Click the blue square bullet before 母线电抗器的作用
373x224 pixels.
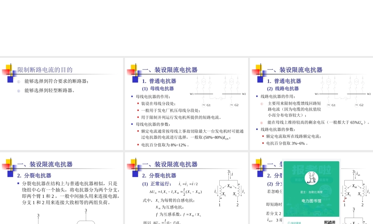(x=132, y=96)
